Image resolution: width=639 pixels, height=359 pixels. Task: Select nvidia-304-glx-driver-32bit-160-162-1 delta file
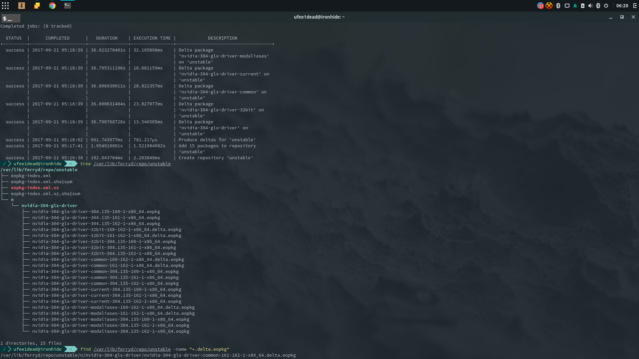click(107, 230)
